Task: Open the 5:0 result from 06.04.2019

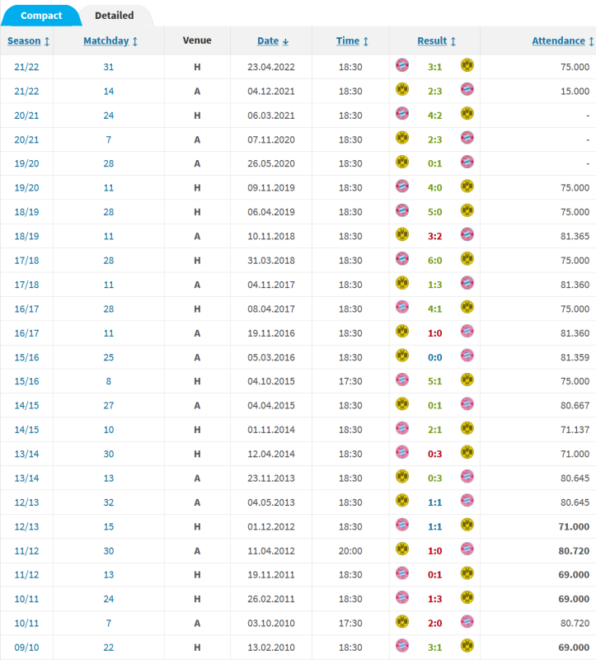Action: pos(435,212)
